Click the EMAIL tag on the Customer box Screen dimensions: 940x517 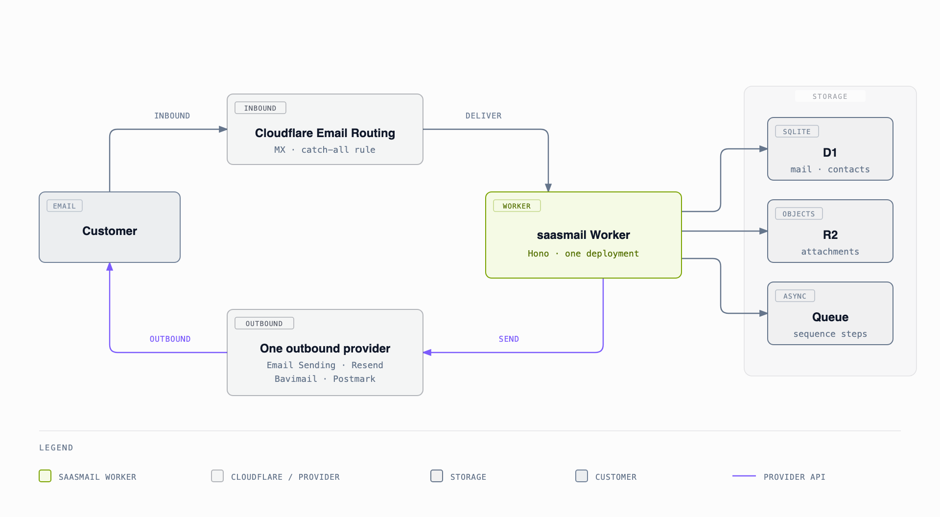pos(65,206)
